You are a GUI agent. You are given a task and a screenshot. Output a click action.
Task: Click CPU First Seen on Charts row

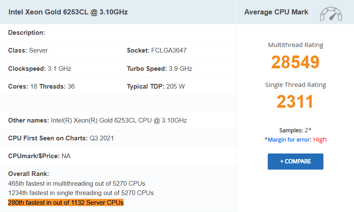click(61, 138)
